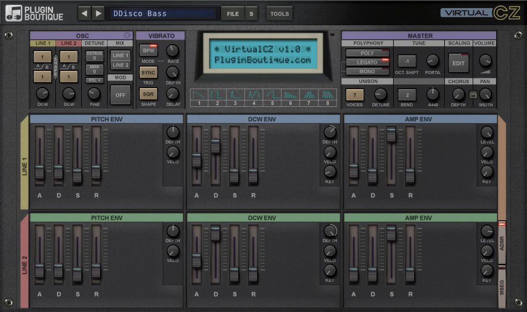Adjust the Vibrato Delay knob
Viewport: 527px width, 312px height.
[x=173, y=93]
